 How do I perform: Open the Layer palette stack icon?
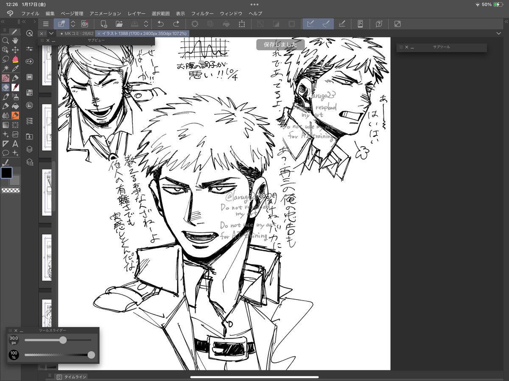tap(29, 149)
